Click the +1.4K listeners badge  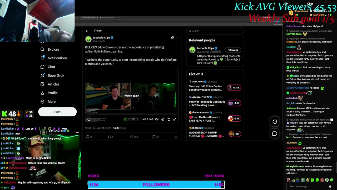tap(234, 118)
